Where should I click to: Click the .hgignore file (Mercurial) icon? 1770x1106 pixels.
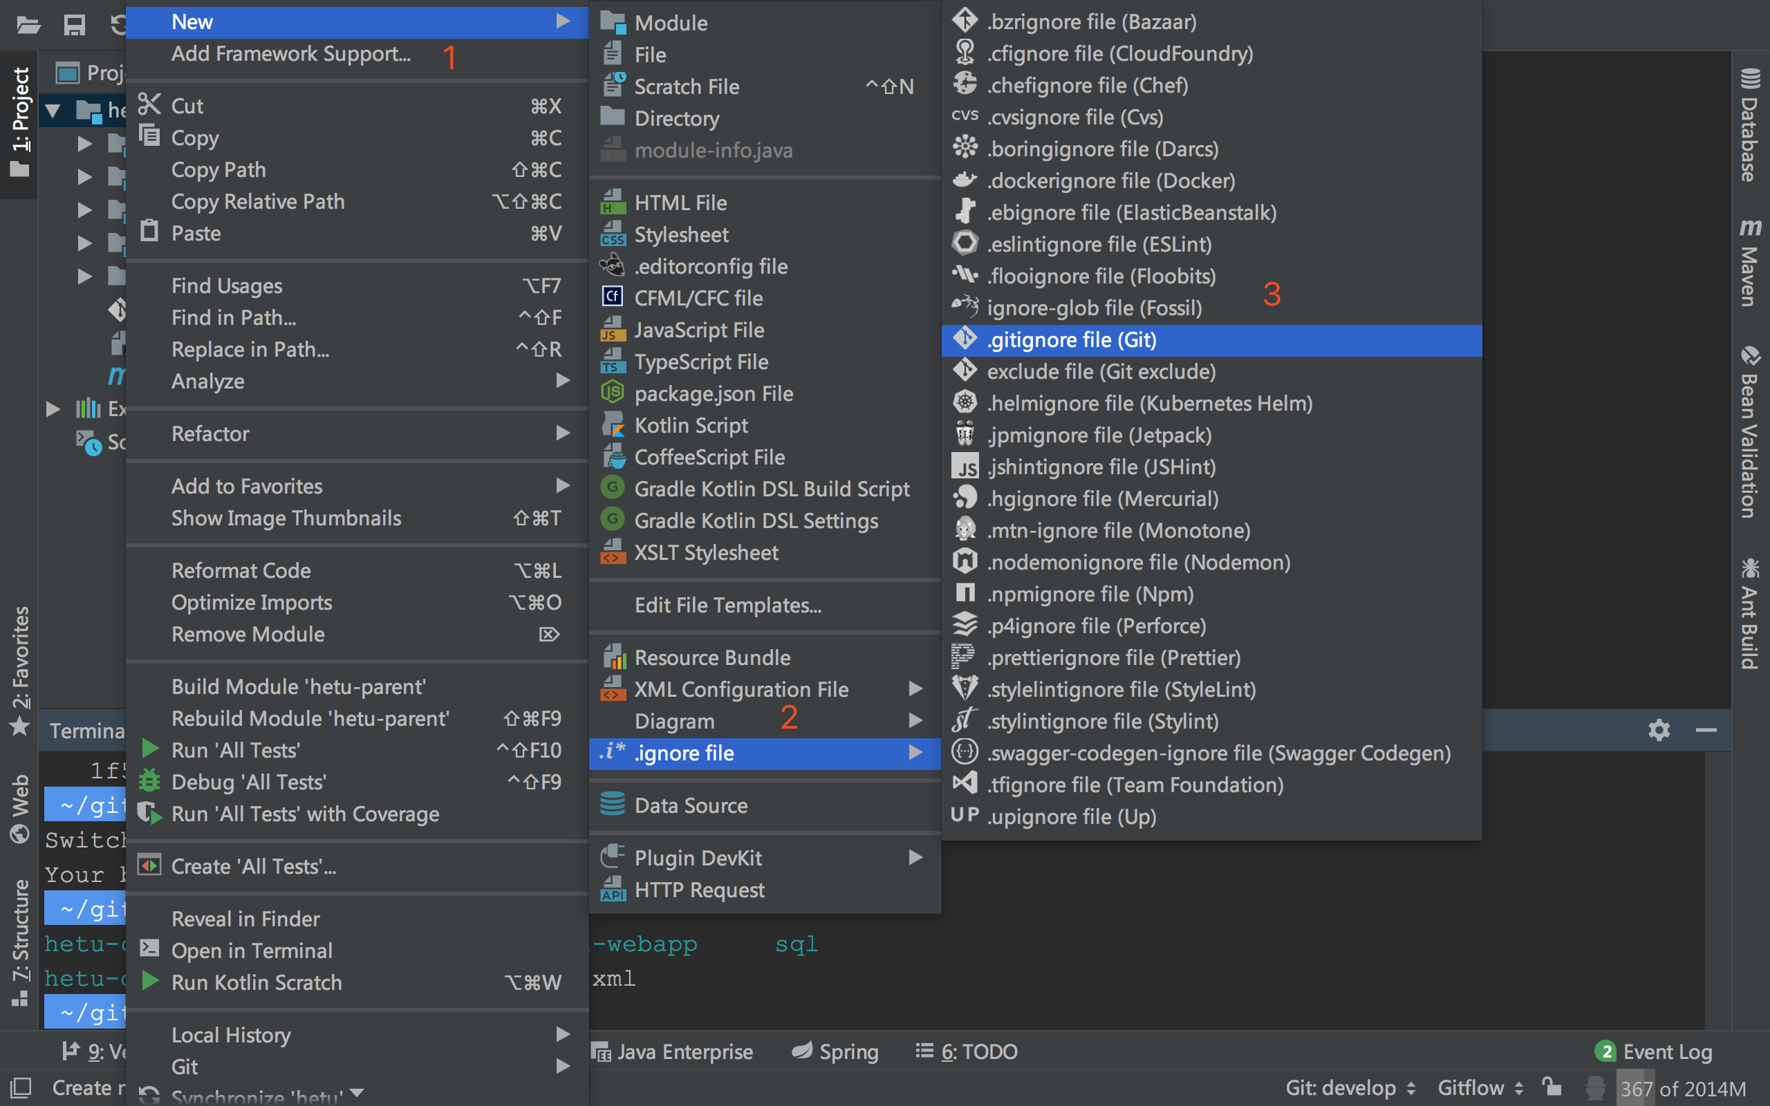coord(965,498)
